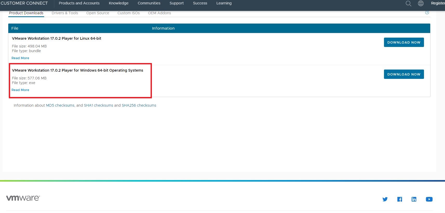This screenshot has width=445, height=213.
Task: Open VMware's LinkedIn page icon
Action: (414, 199)
